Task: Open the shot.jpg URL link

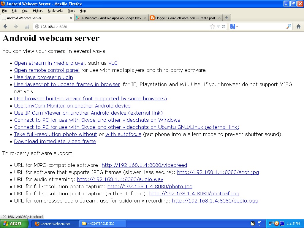Action: (218, 172)
